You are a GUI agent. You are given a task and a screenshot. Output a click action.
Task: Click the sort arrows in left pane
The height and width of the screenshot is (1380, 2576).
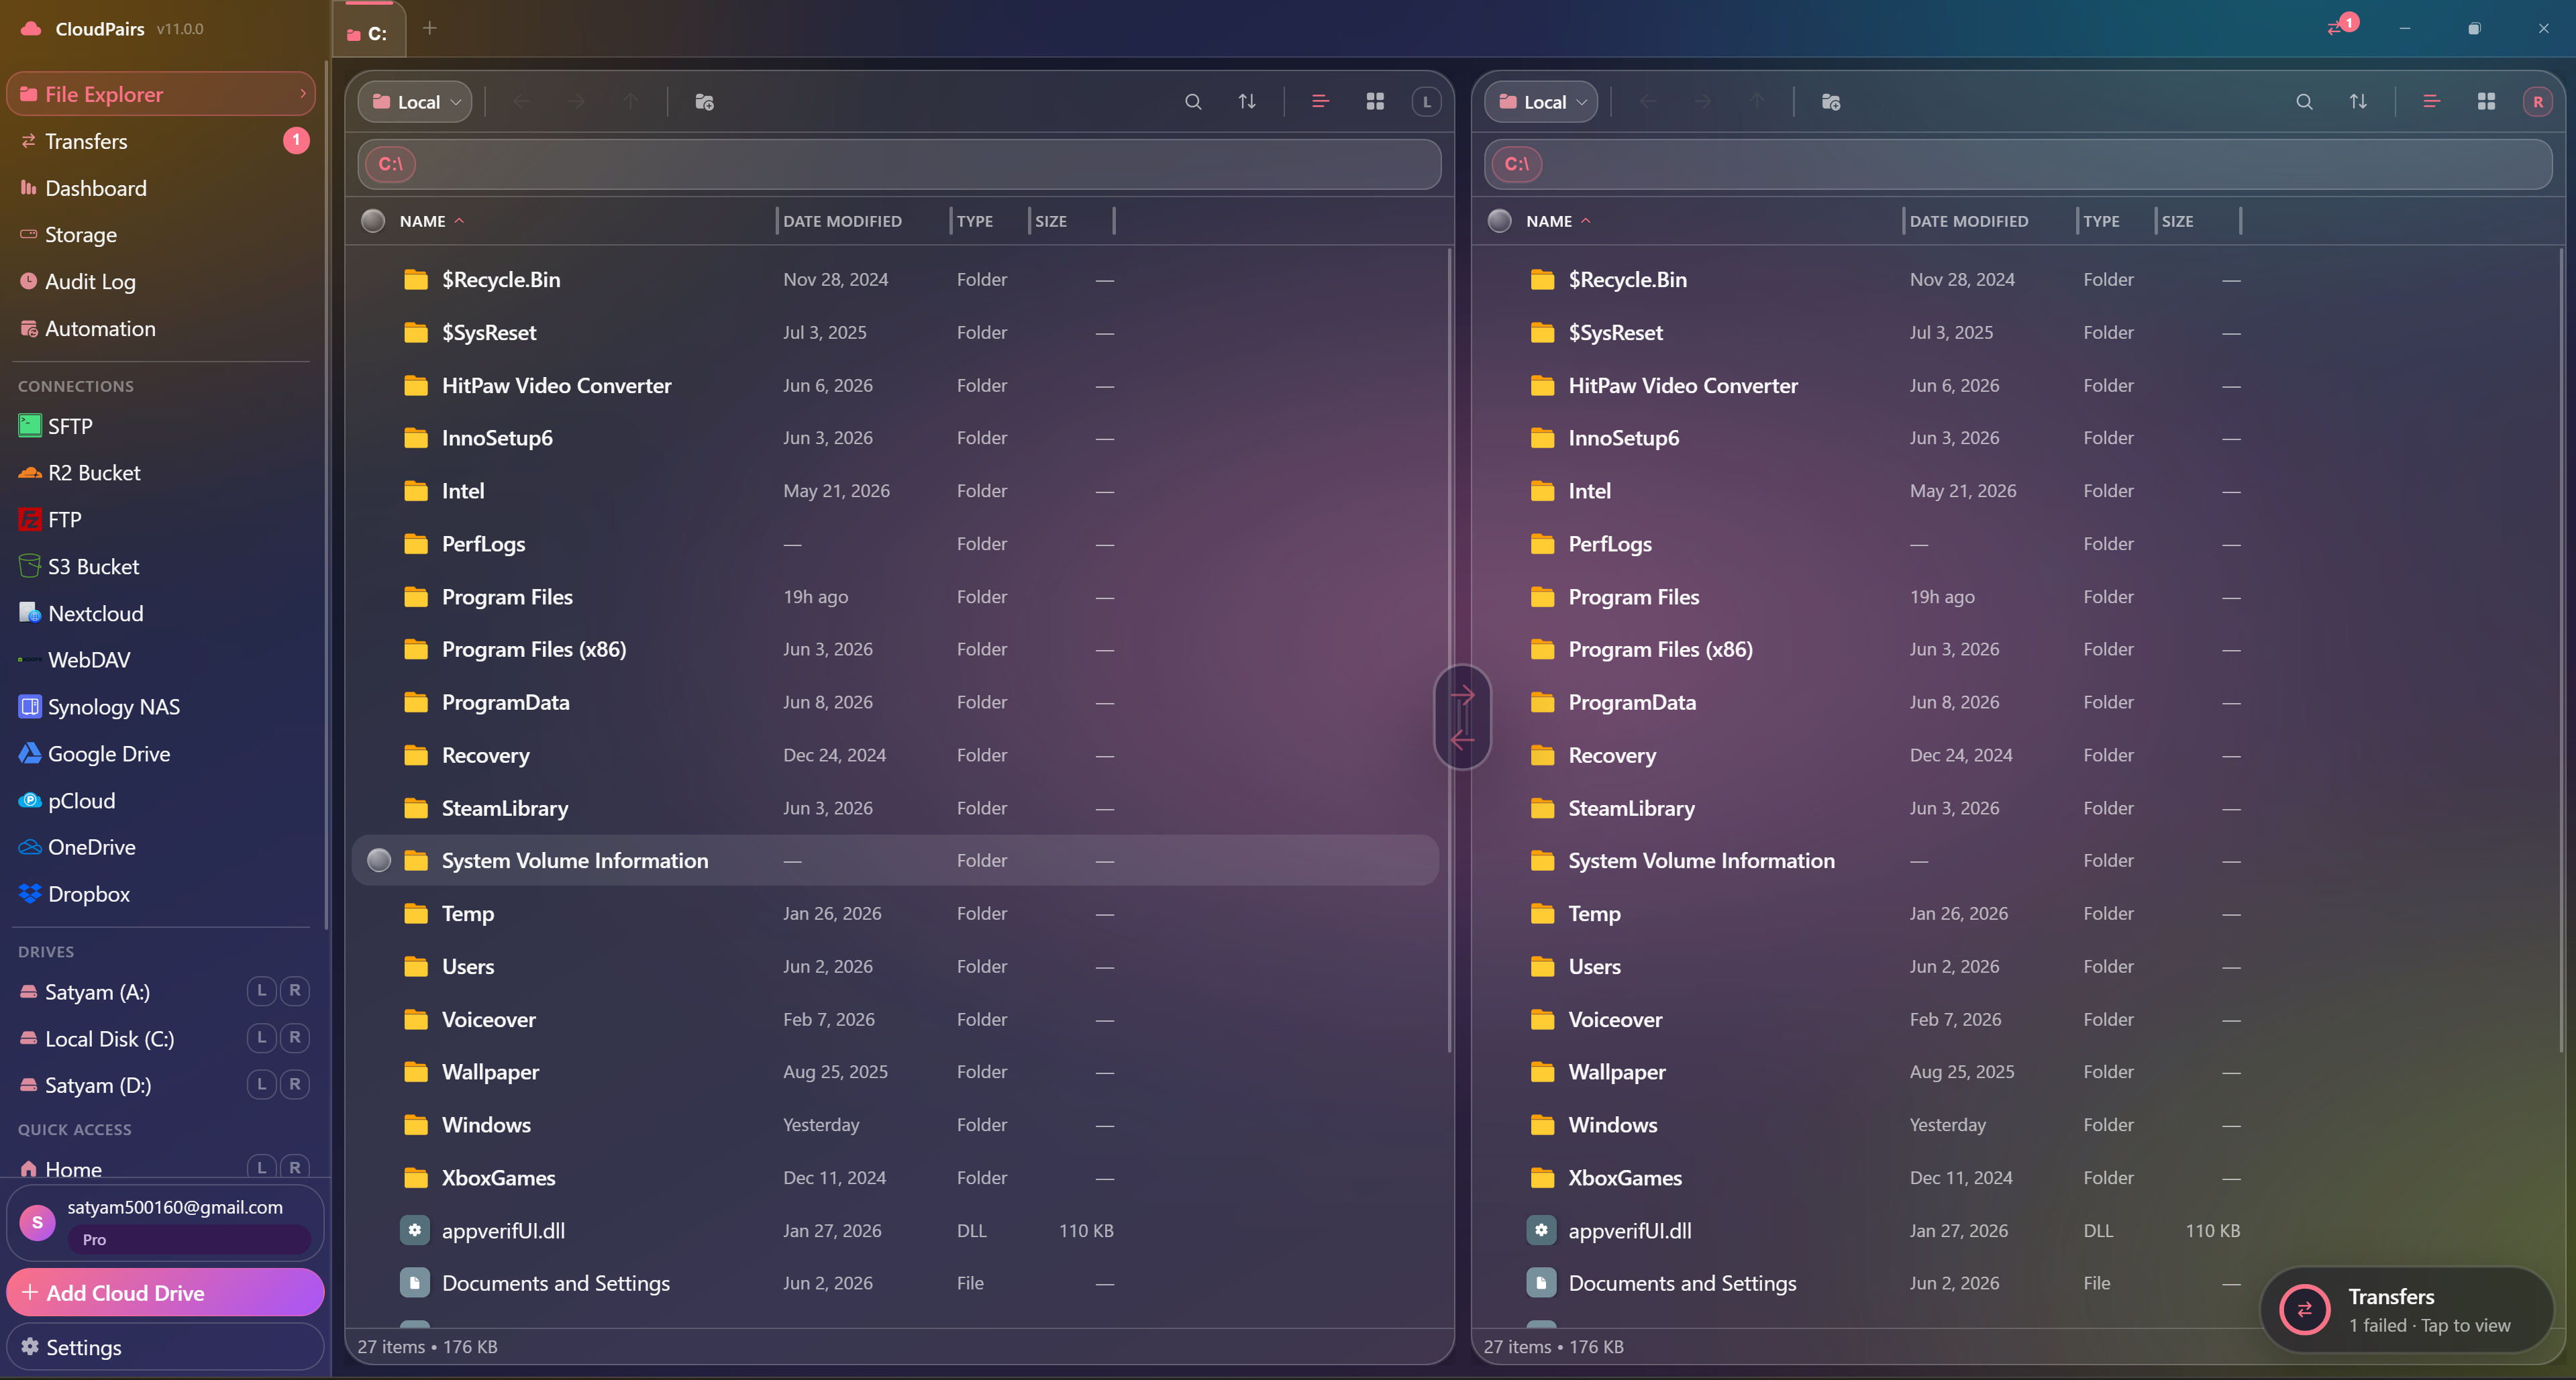pyautogui.click(x=1247, y=102)
